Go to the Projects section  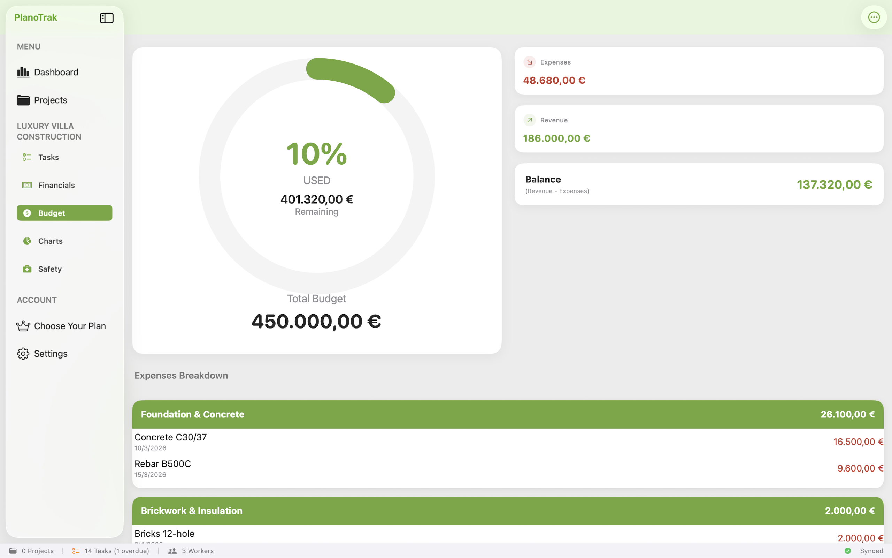(x=64, y=100)
